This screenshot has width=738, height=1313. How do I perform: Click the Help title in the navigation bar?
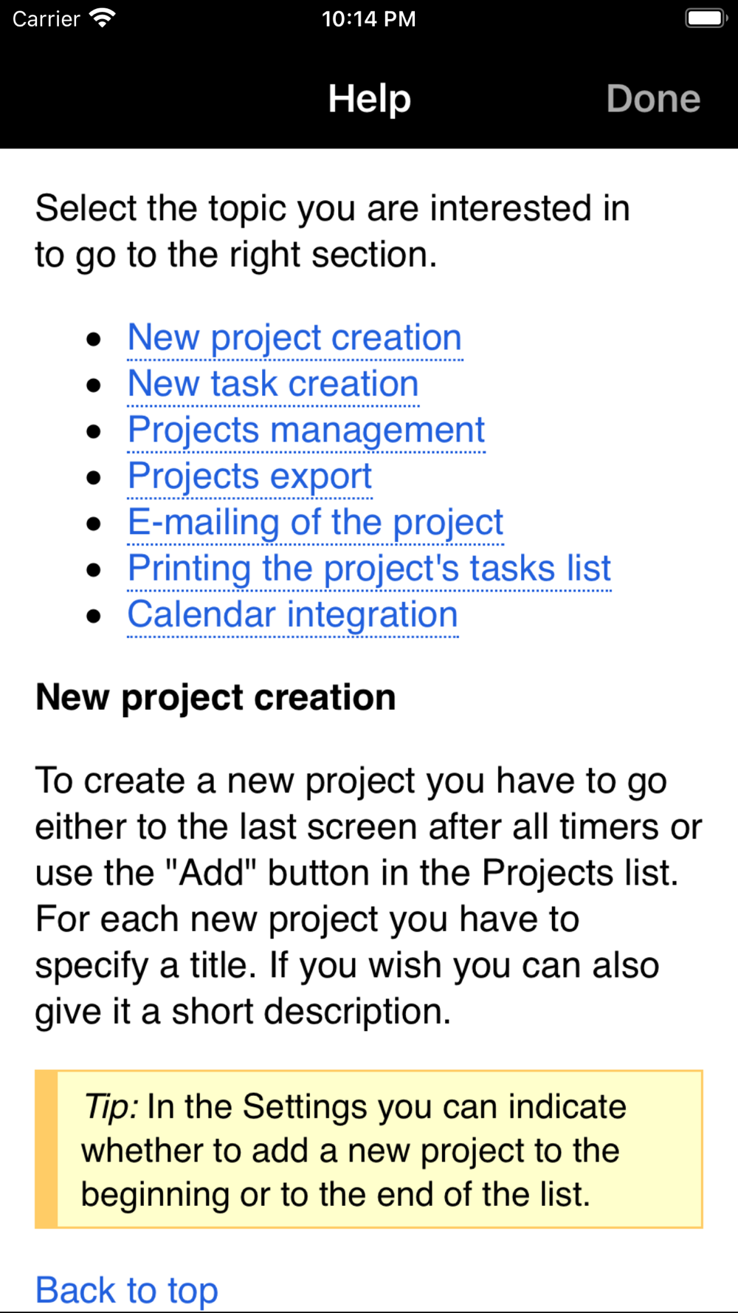click(x=369, y=99)
